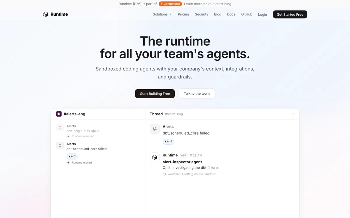The image size is (350, 218).
Task: Click the Runtime cube logo icon
Action: [45, 14]
